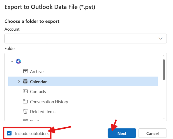The width and height of the screenshot is (173, 139).
Task: Click the partially visible Drafts icon
Action: 25,120
